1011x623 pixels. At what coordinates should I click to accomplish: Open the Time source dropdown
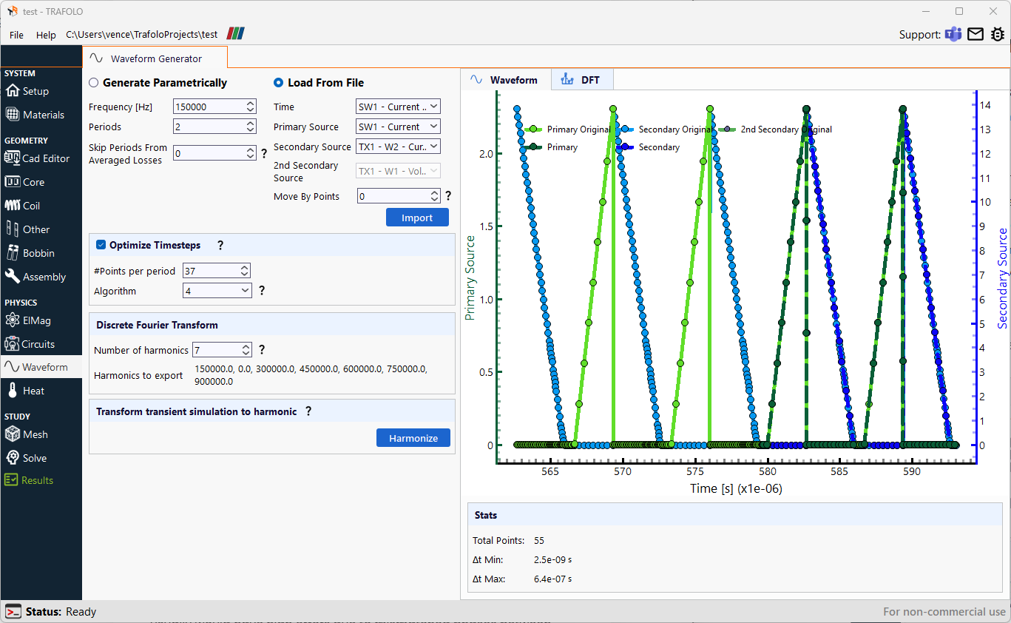click(x=398, y=107)
